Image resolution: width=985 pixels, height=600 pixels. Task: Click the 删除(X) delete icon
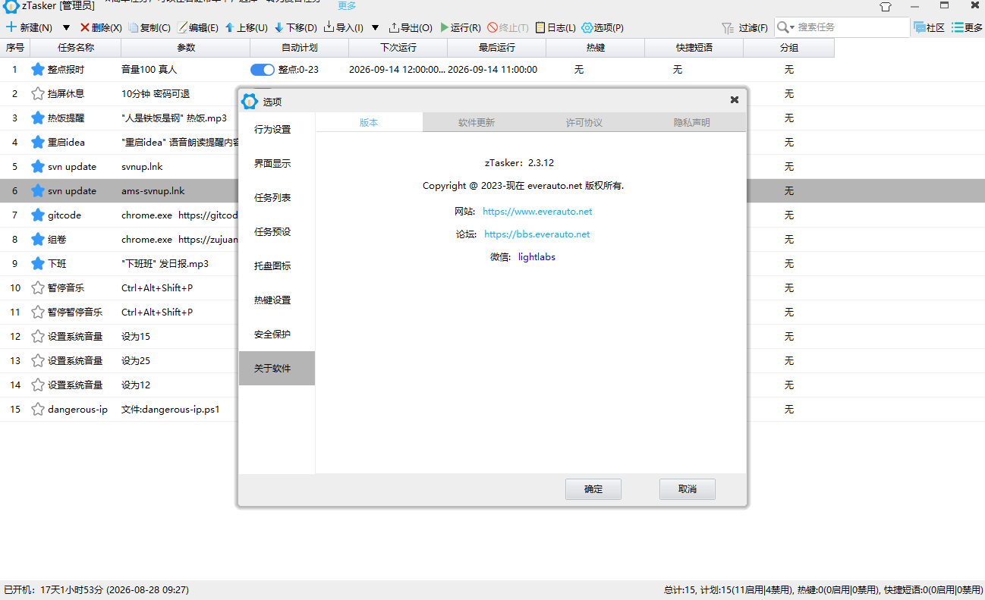tap(85, 27)
